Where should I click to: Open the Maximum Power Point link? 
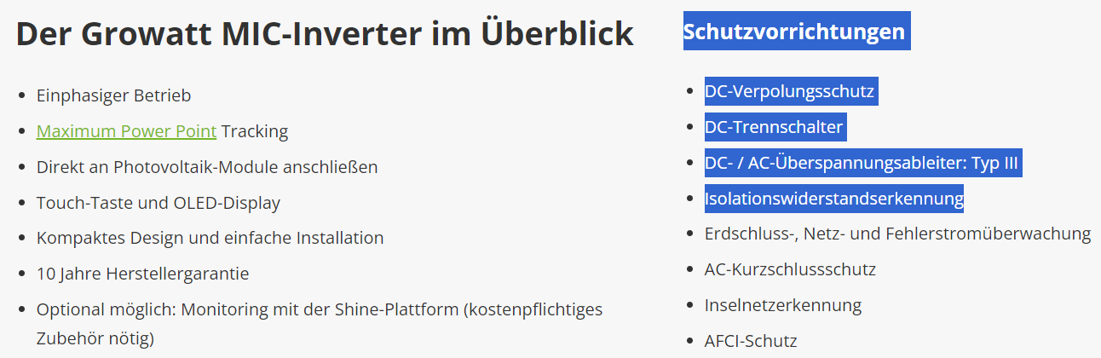[126, 131]
